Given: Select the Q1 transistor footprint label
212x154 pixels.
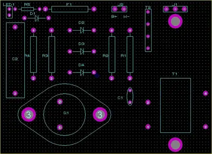Looking at the screenshot, I should [66, 113].
